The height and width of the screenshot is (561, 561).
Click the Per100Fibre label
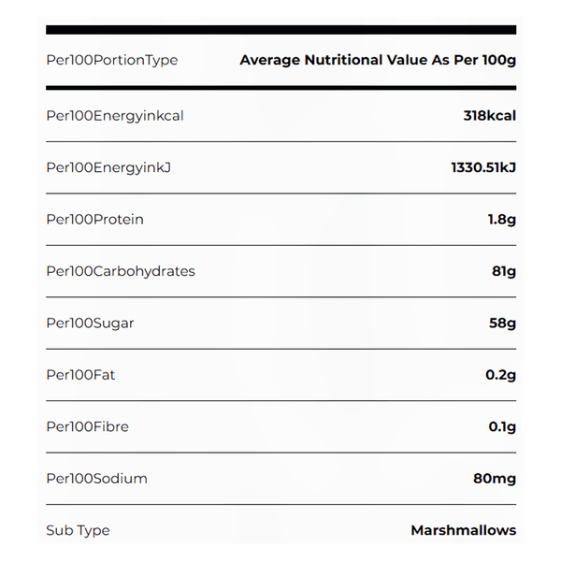[x=87, y=426]
